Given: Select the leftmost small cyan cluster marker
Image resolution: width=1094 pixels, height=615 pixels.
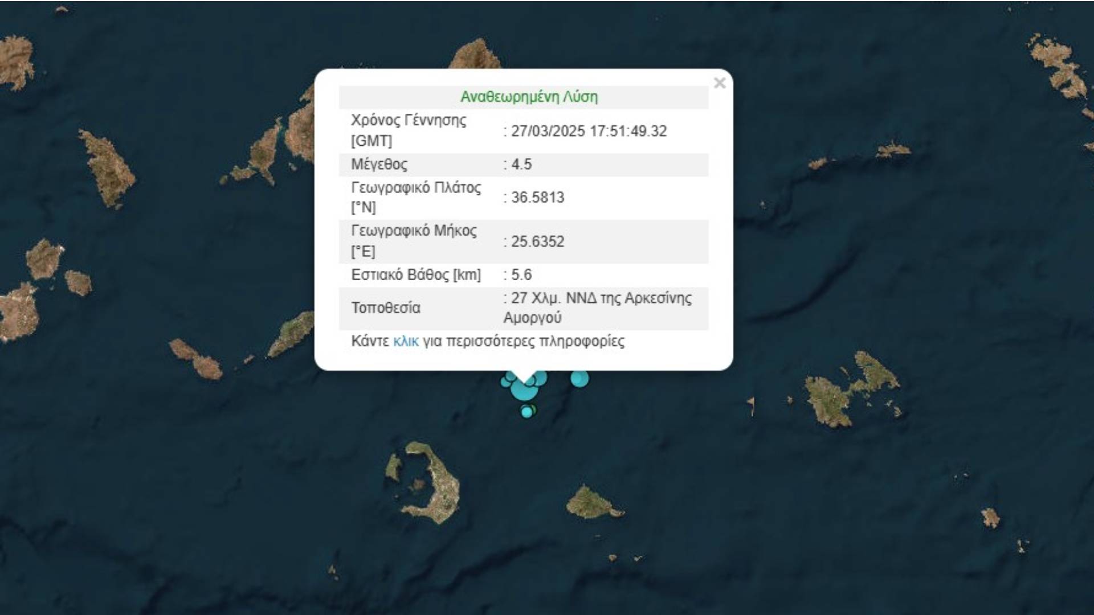Looking at the screenshot, I should tap(505, 382).
